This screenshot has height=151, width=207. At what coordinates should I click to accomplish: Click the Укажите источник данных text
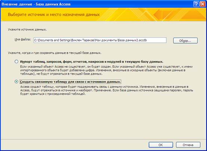tap(27, 29)
